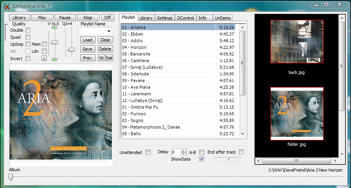Image resolution: width=351 pixels, height=188 pixels.
Task: Enable the Quad quality checkbox
Action: pos(28,37)
